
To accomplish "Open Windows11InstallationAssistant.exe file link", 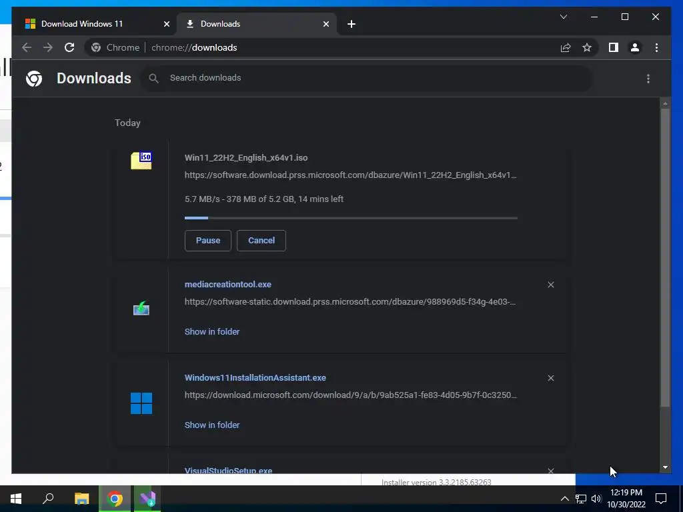I will point(255,378).
